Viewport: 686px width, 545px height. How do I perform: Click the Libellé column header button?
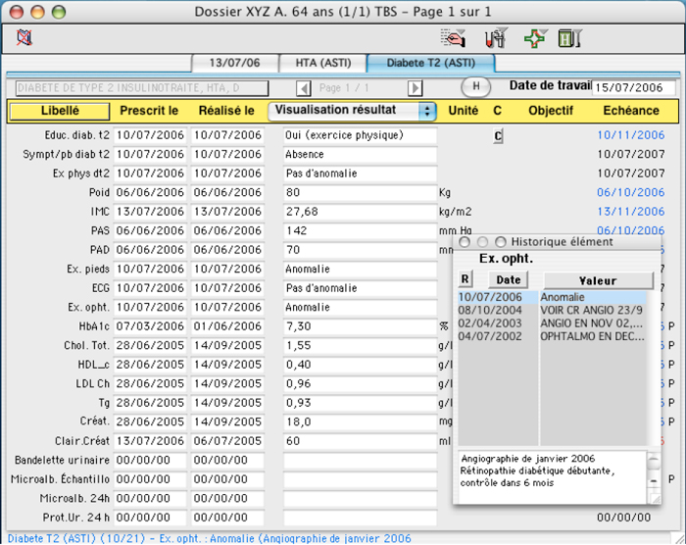tap(60, 111)
